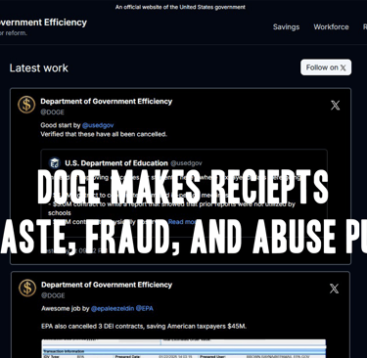The height and width of the screenshot is (358, 367).
Task: Click the 'Latest work' heading
Action: [x=39, y=67]
